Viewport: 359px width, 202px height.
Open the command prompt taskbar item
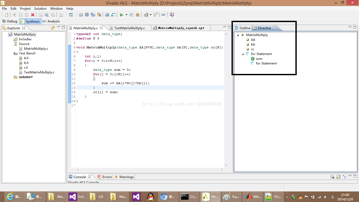coord(189,196)
